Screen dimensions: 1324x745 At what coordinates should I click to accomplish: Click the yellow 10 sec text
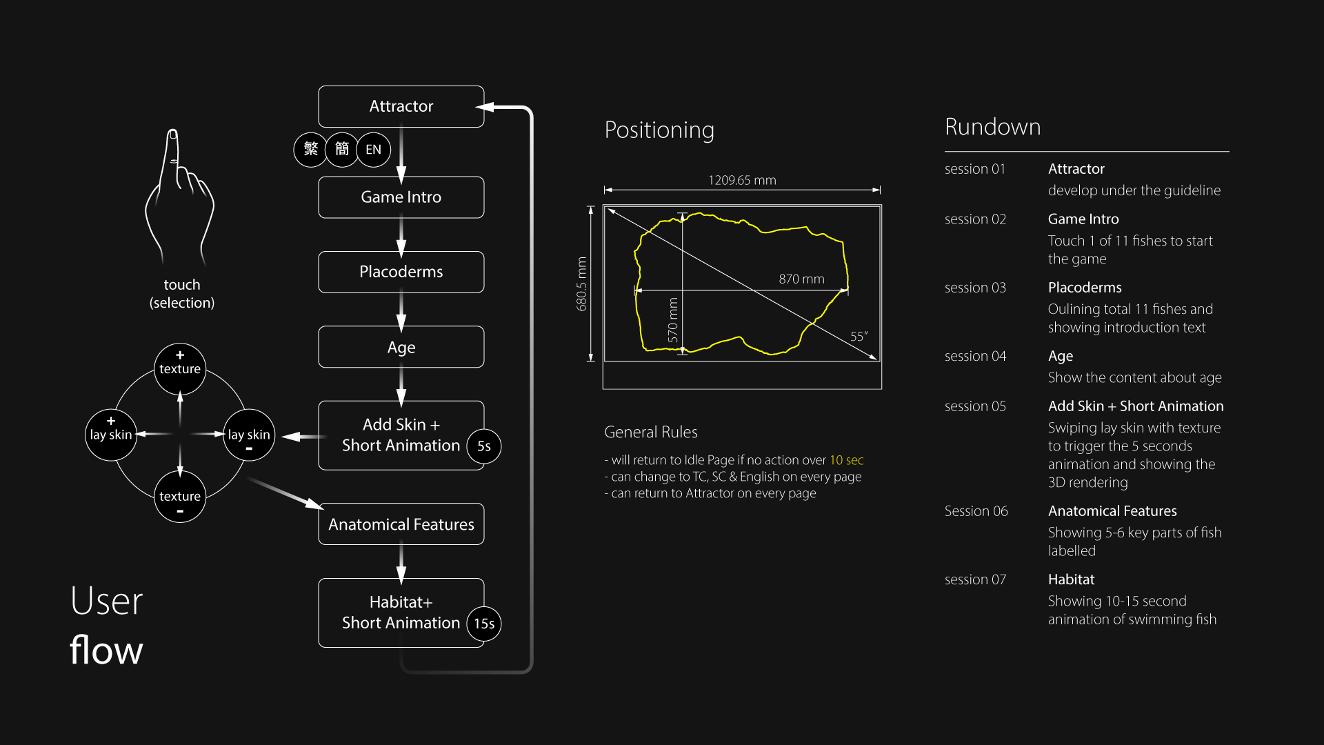tap(846, 460)
